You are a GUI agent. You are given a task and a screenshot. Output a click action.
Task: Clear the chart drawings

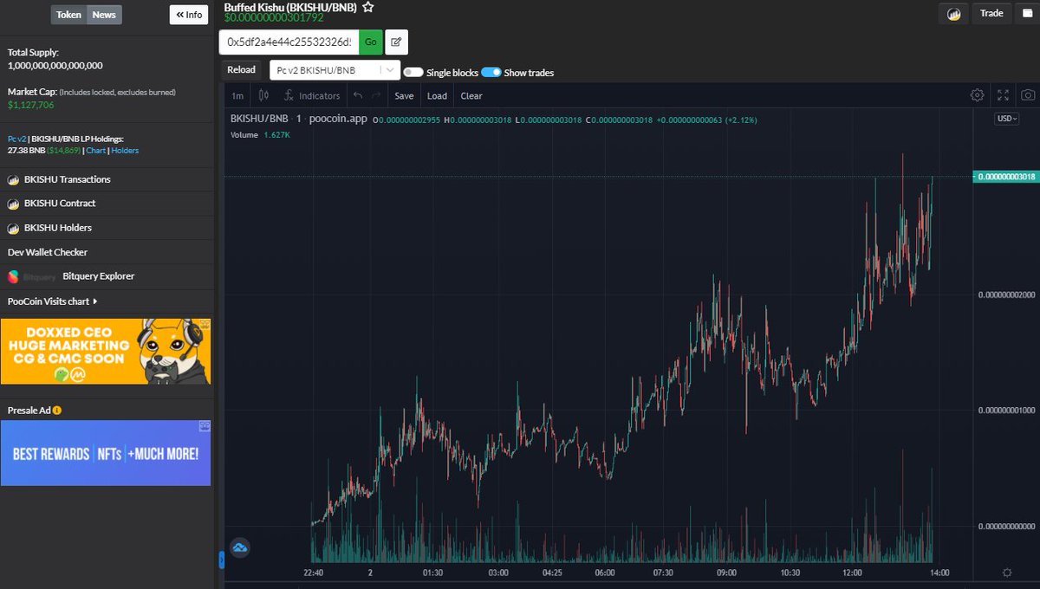tap(471, 96)
